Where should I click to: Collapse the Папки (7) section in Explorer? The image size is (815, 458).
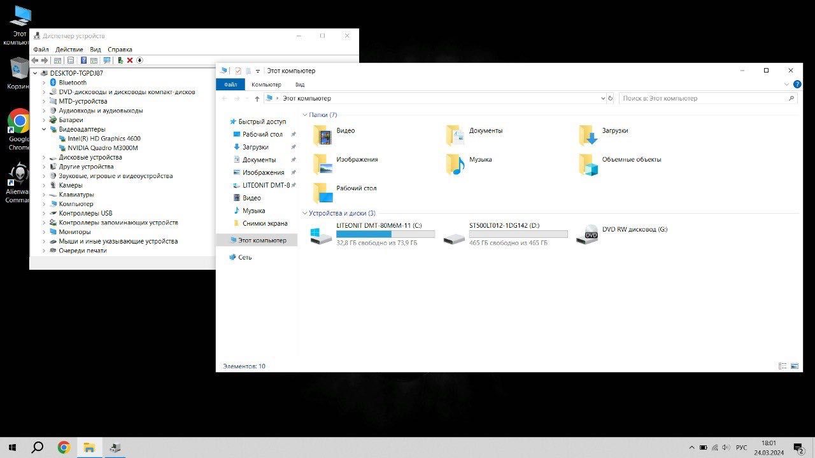[304, 115]
